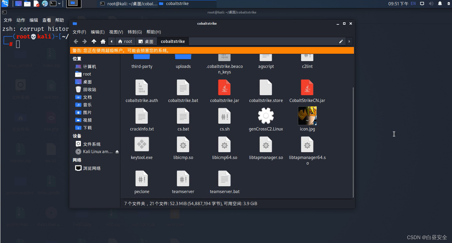This screenshot has height=243, width=452.
Task: Open the 转到(G) menu
Action: coord(135,32)
